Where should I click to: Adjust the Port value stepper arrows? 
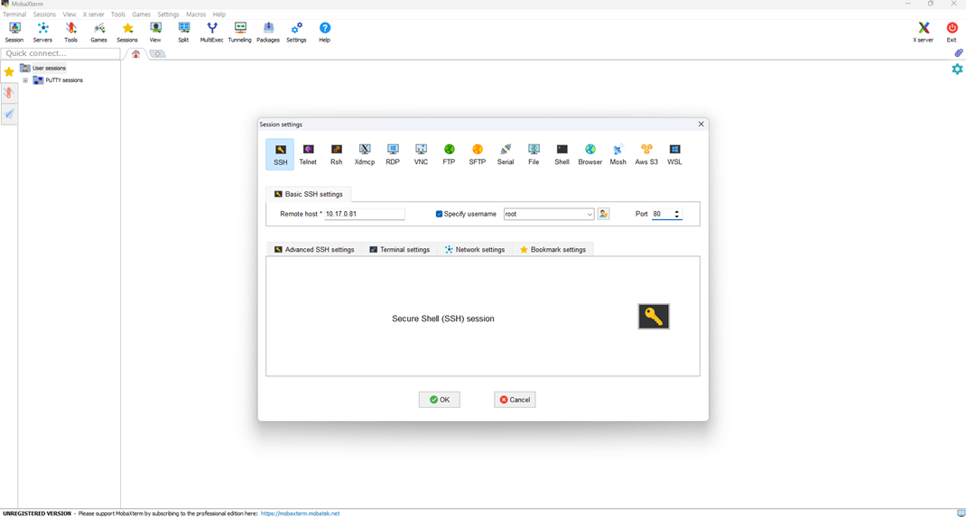pos(677,214)
